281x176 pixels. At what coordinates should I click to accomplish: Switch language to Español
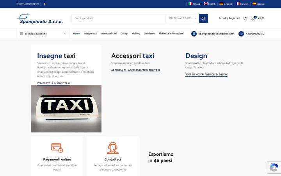click(260, 4)
